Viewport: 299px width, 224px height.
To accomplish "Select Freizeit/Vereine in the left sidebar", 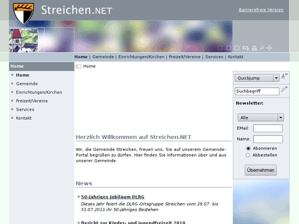I will [x=32, y=101].
